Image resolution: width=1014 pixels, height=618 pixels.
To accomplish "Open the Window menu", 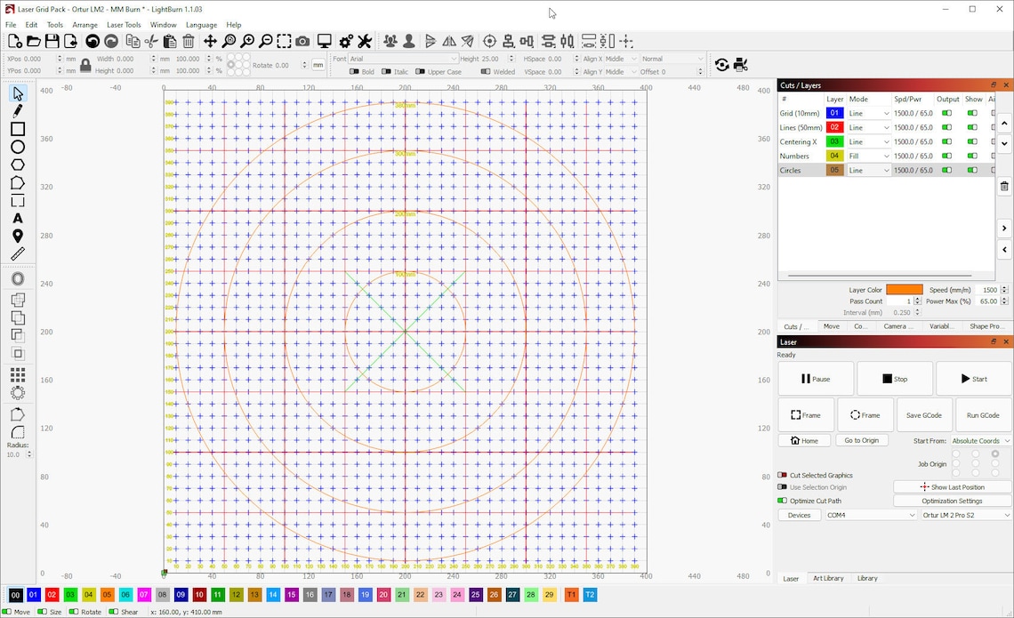I will [x=163, y=25].
